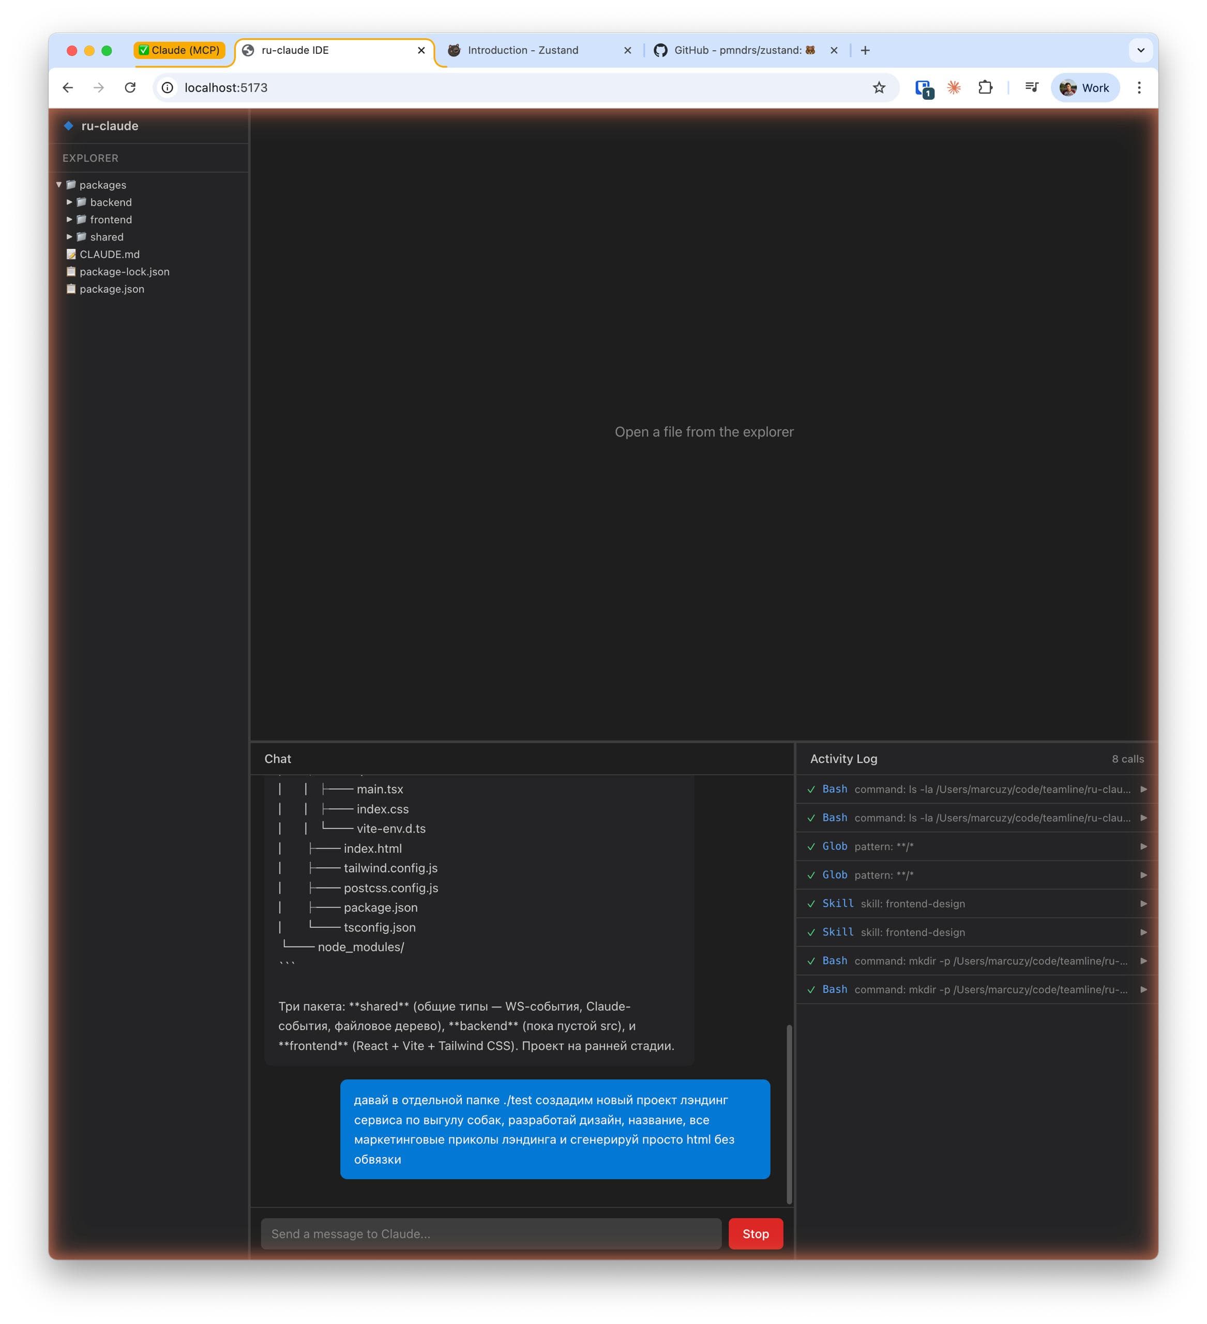1207x1324 pixels.
Task: Open CLAUDE.md from the explorer
Action: pyautogui.click(x=109, y=254)
